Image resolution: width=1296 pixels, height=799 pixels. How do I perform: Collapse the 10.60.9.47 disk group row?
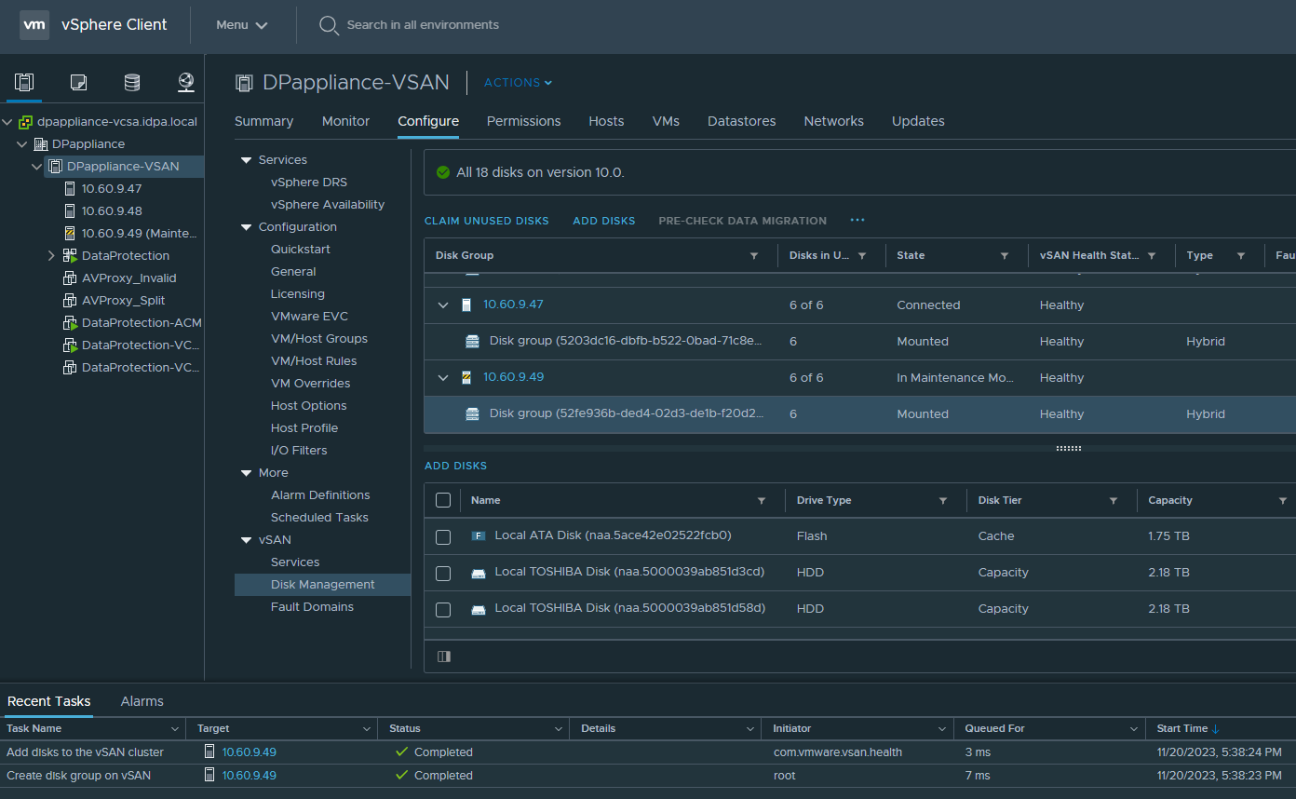[443, 305]
